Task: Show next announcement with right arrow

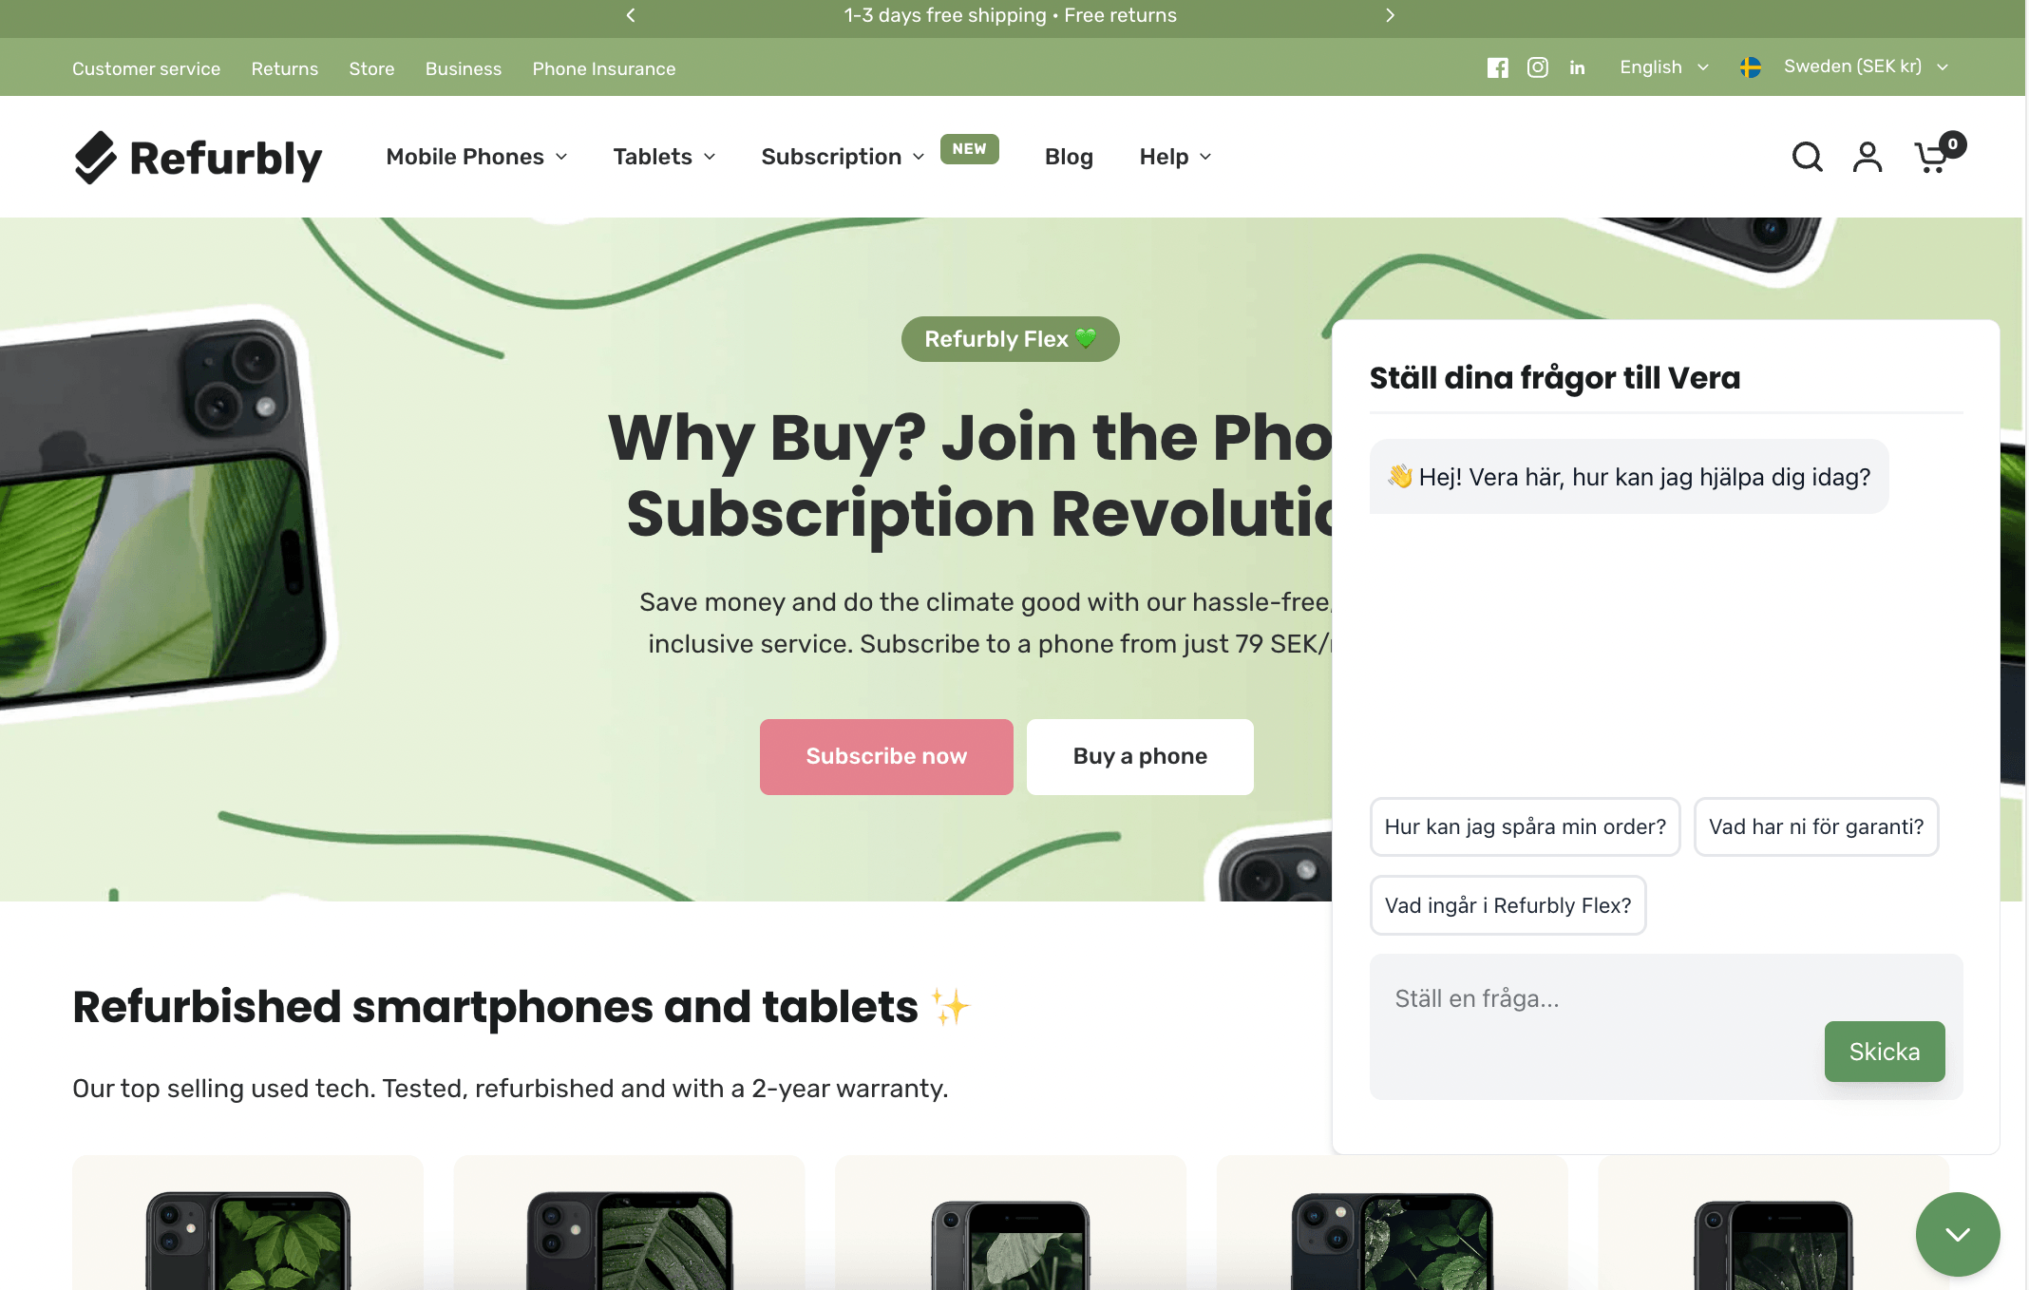Action: [1390, 15]
